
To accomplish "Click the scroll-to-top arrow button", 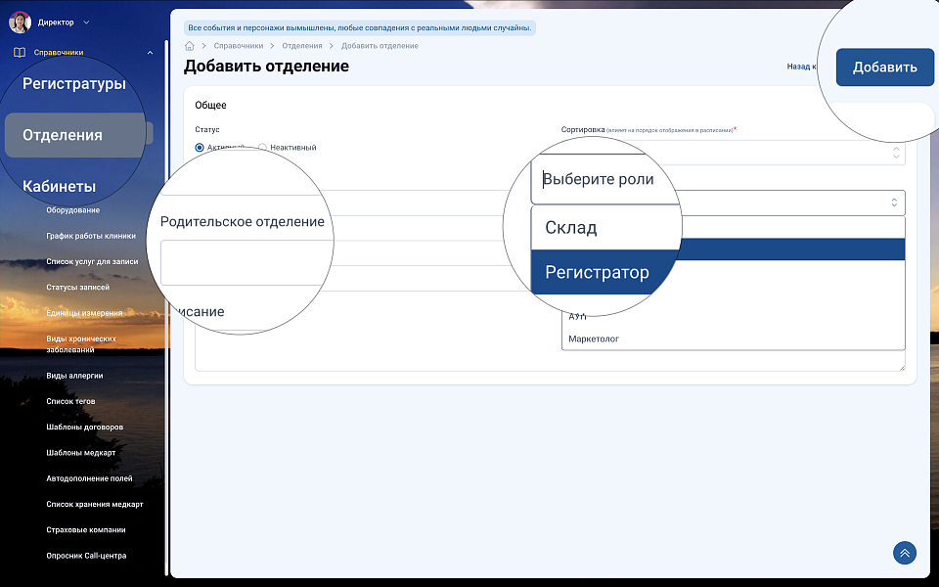I will tap(904, 553).
